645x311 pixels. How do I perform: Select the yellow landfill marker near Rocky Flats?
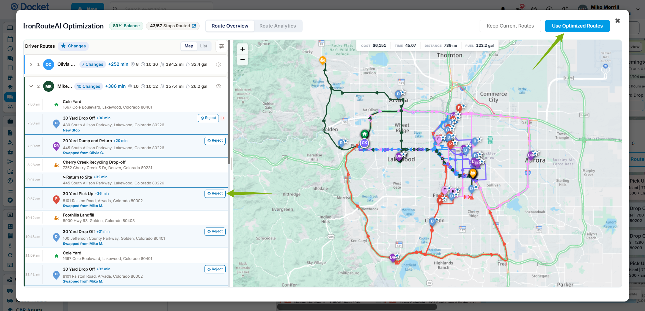[x=322, y=60]
